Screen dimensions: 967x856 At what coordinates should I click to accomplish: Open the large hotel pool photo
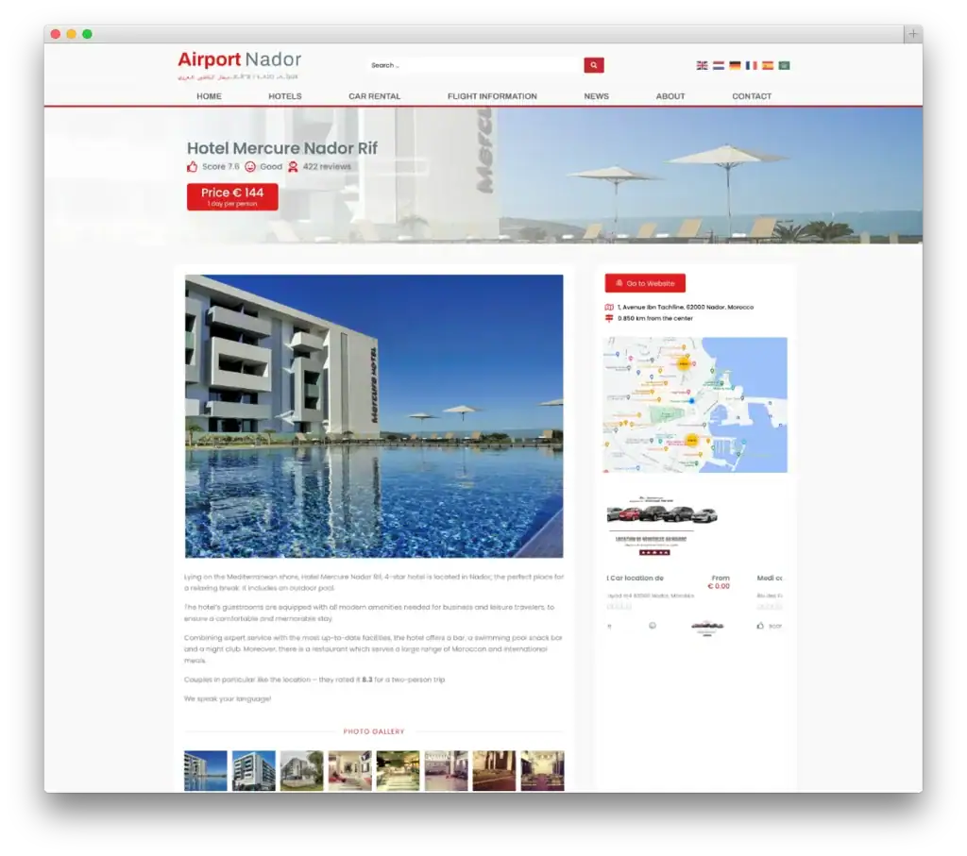pos(374,416)
